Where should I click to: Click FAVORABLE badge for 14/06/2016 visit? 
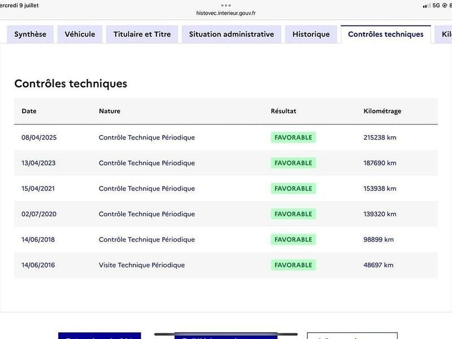pos(293,265)
